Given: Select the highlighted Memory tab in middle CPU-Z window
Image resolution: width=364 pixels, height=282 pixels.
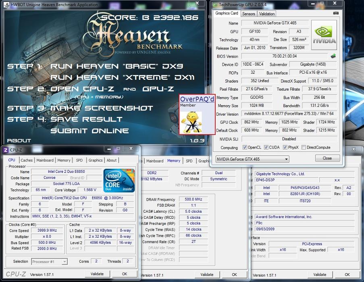Looking at the screenshot, I should 174,160.
